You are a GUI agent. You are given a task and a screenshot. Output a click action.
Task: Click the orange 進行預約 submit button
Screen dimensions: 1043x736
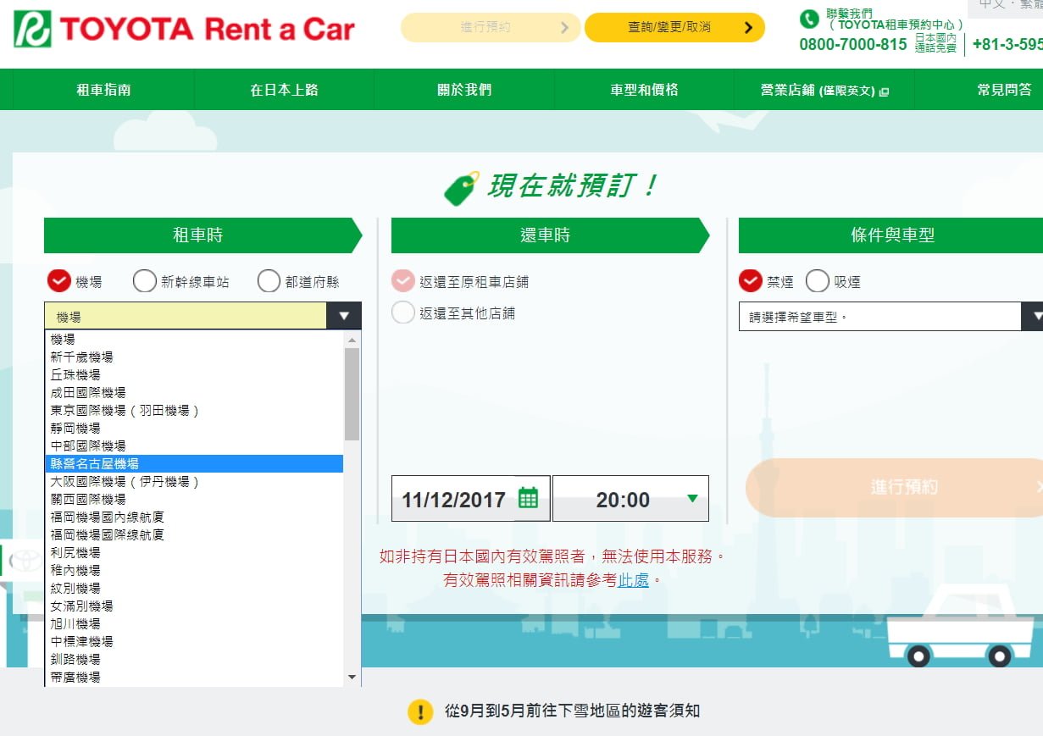(x=894, y=487)
